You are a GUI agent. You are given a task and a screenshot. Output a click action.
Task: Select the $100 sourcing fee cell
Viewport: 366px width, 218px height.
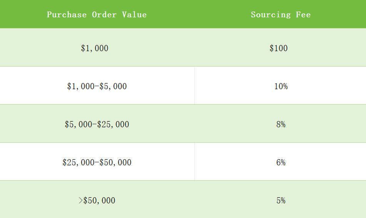[x=279, y=48]
